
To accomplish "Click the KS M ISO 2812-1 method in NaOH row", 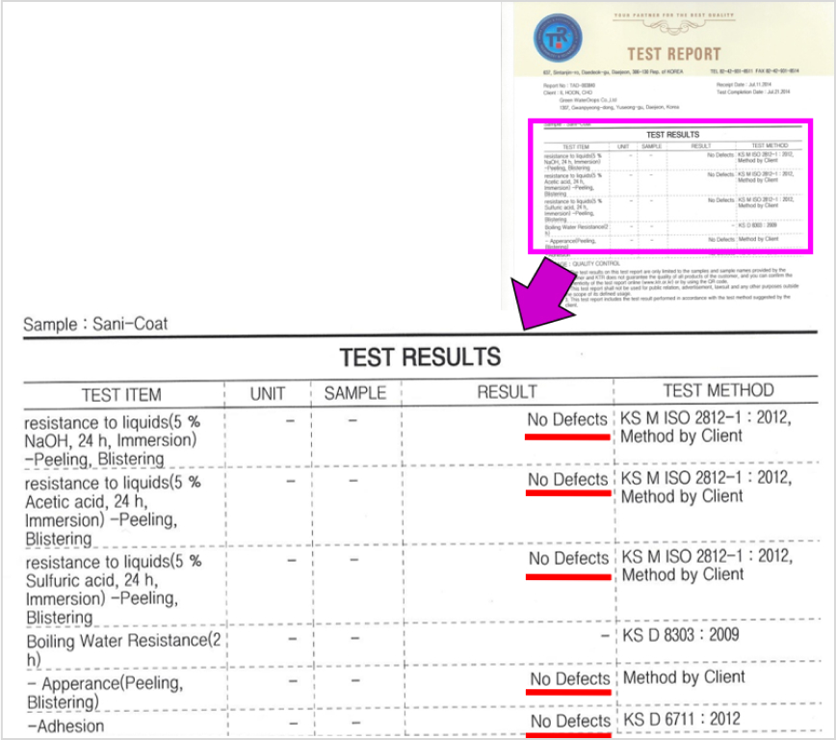I will tap(706, 426).
